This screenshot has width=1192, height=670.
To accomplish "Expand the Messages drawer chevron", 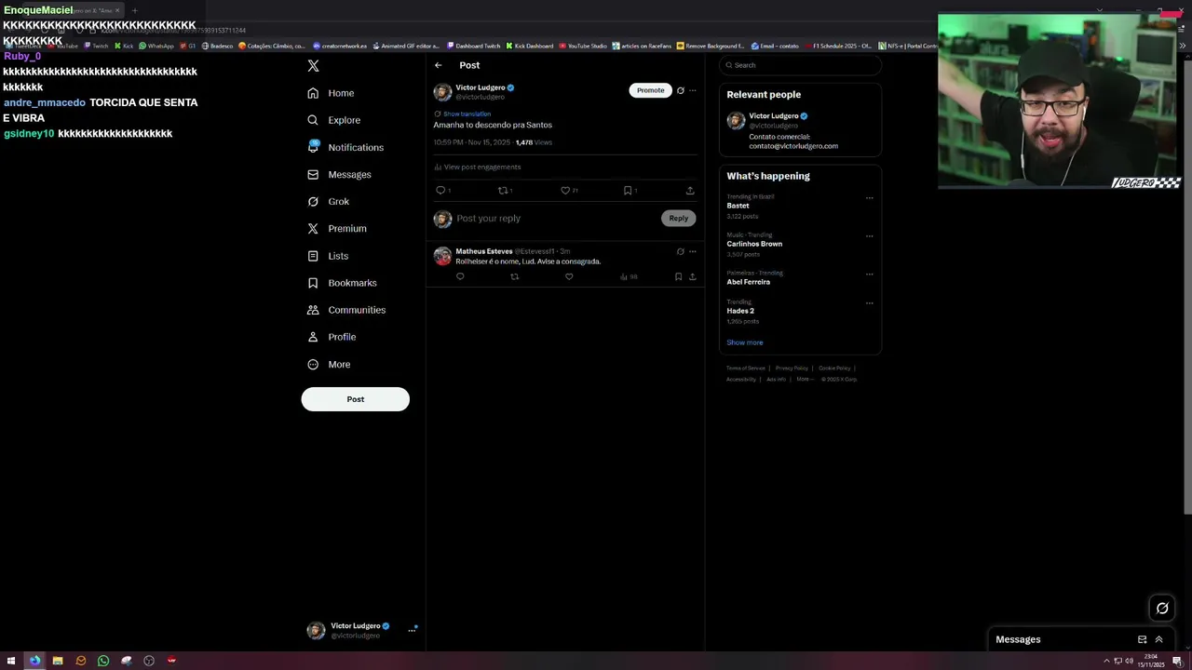I will coord(1158,639).
